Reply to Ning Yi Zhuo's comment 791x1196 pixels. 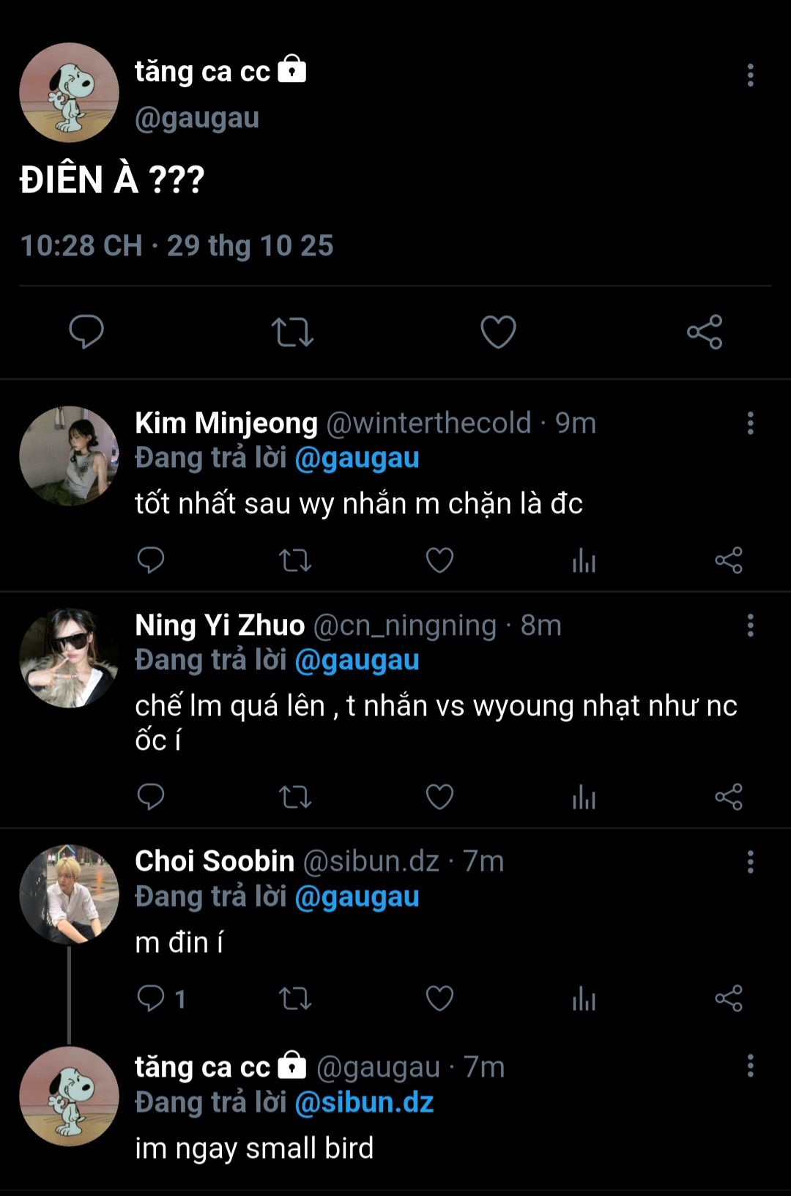pyautogui.click(x=151, y=797)
